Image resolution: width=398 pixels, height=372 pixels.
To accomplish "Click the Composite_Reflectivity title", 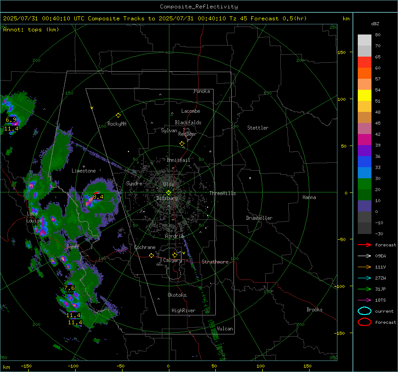I will 199,7.
